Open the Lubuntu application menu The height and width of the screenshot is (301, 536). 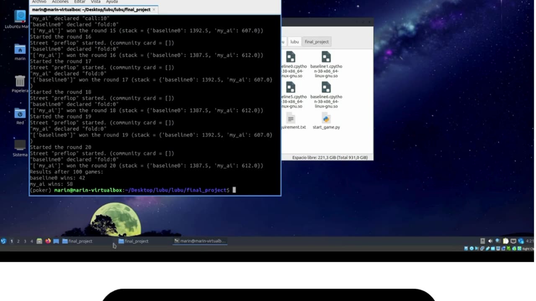[4, 241]
